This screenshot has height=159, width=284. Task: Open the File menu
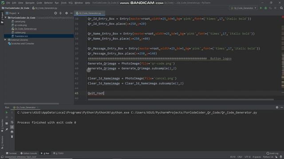[8, 3]
